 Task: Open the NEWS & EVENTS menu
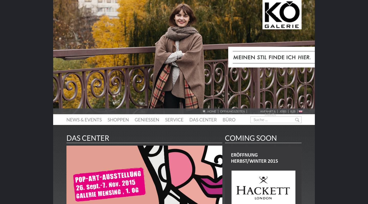[x=84, y=120]
